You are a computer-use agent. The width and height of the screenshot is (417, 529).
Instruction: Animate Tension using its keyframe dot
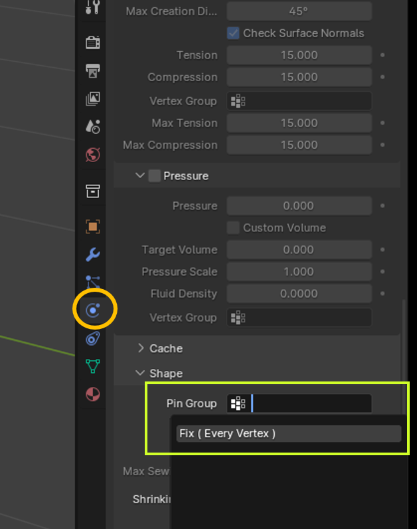tap(382, 55)
